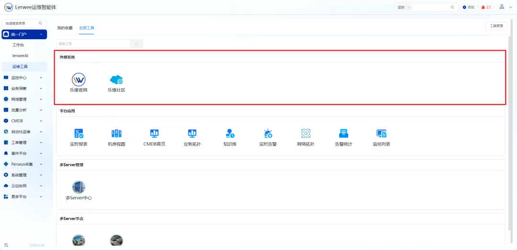Open the 知识库 tool icon
The image size is (517, 250).
coord(230,134)
